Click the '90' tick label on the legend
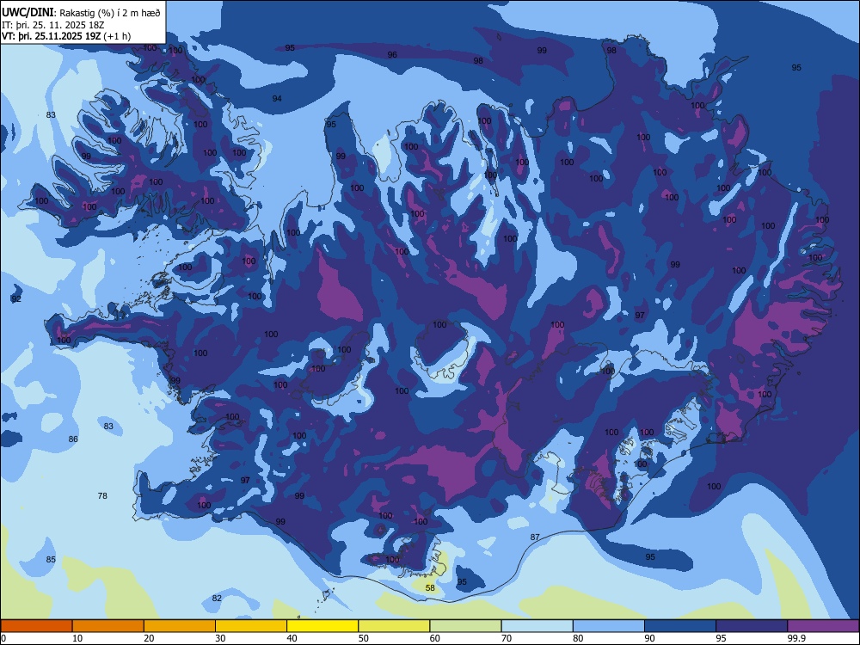The width and height of the screenshot is (860, 645). 650,638
